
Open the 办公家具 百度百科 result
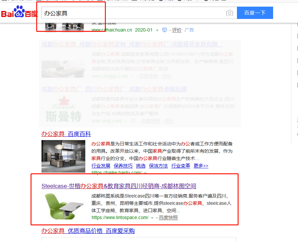(x=66, y=134)
